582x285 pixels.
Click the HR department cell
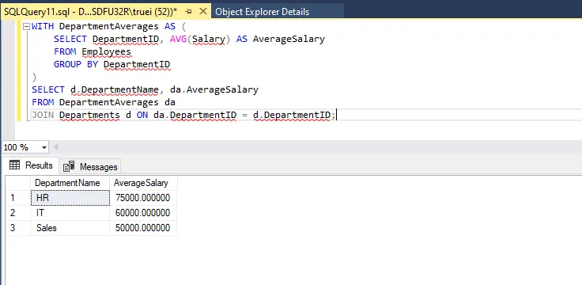pos(70,198)
